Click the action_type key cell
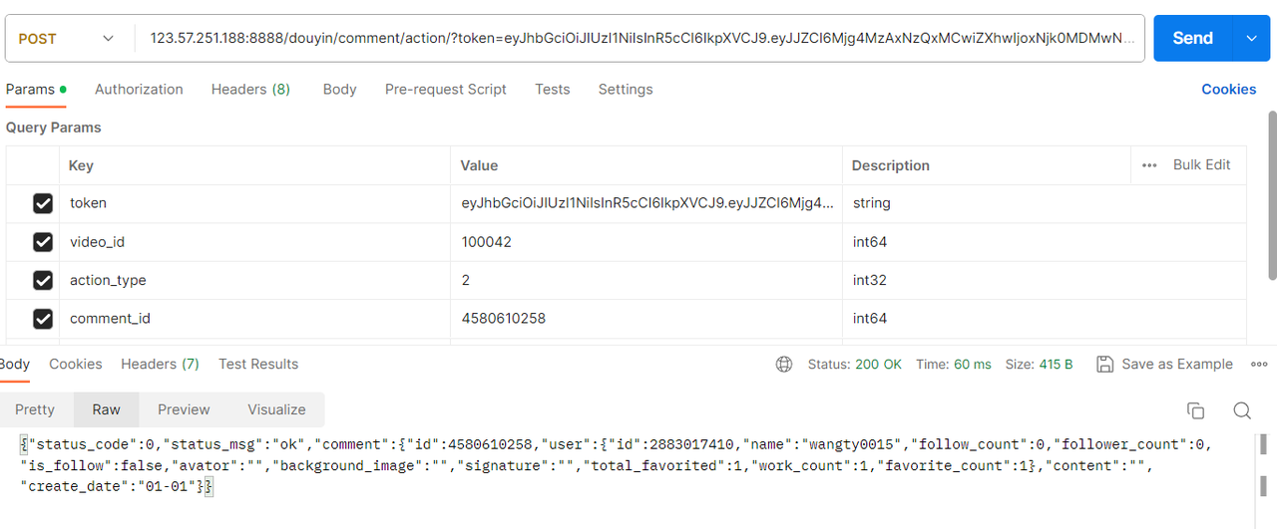1277x529 pixels. click(255, 280)
